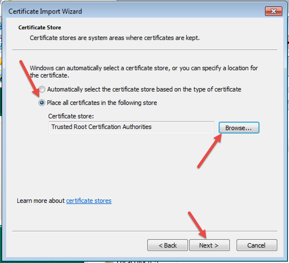Open the 'certificate stores' help link
289x263 pixels.
click(89, 201)
